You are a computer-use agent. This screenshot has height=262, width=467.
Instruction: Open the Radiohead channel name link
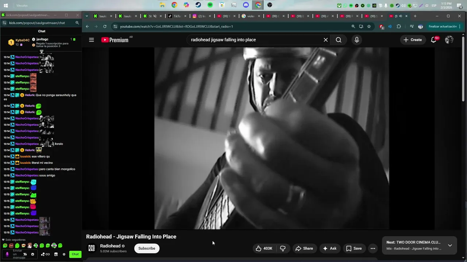pos(110,246)
